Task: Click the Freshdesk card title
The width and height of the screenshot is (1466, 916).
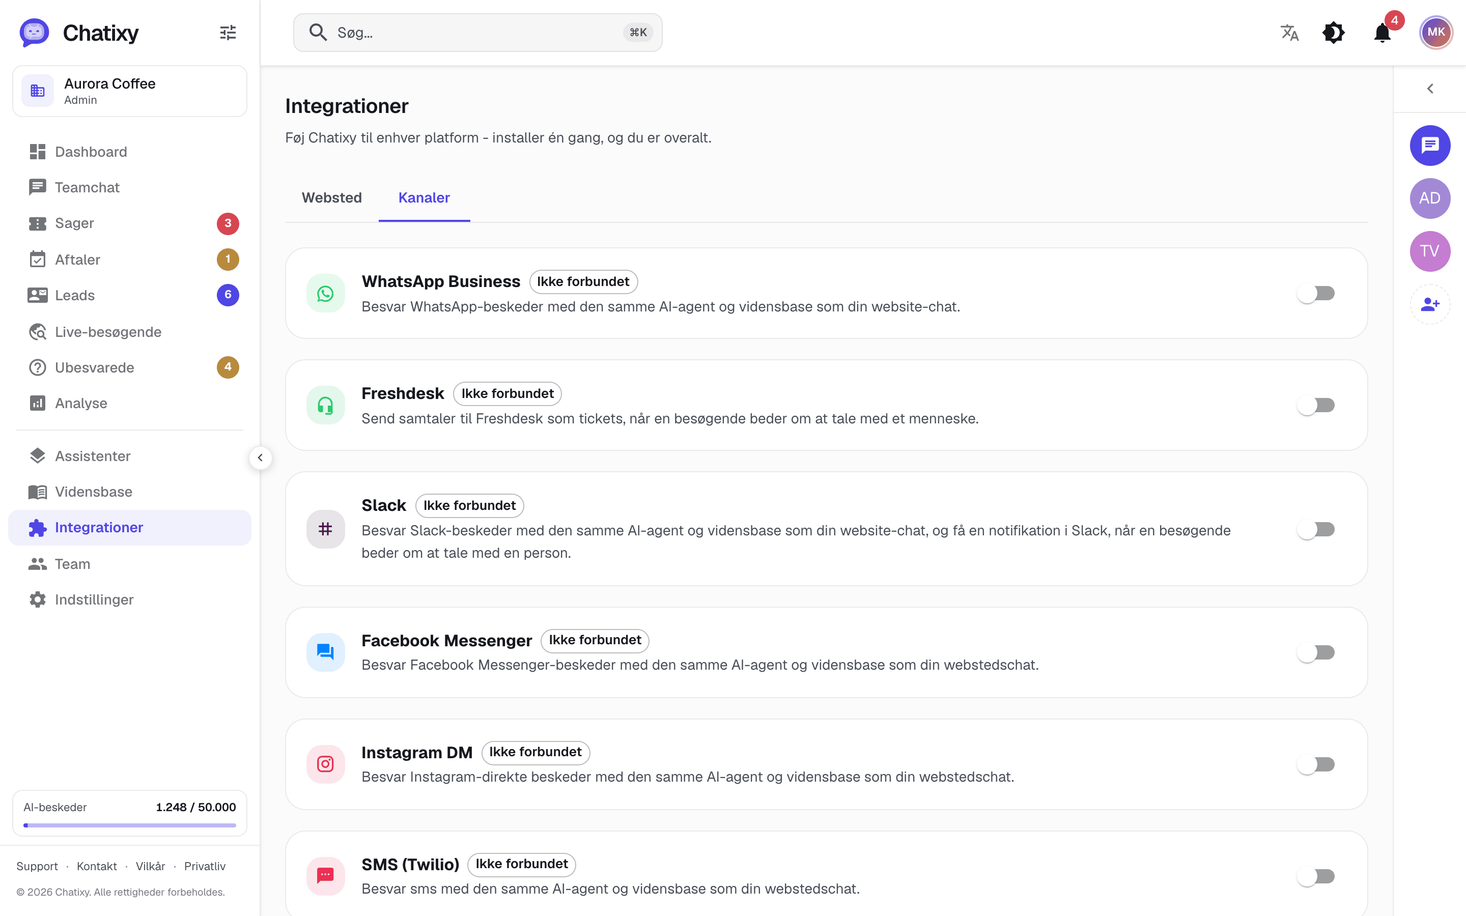Action: [x=403, y=394]
